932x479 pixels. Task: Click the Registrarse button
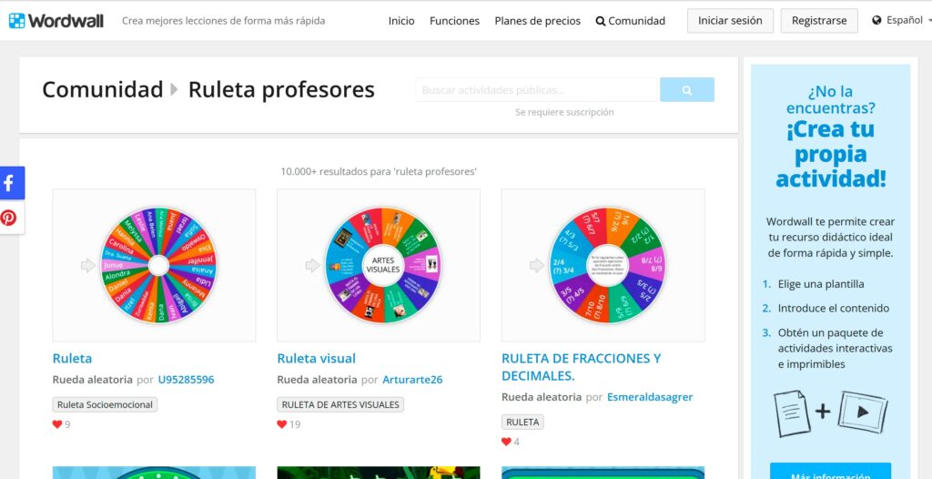[818, 21]
